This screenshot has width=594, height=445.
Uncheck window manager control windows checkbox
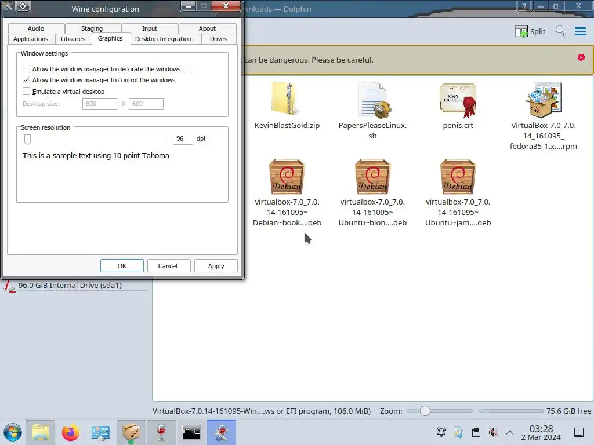(26, 80)
